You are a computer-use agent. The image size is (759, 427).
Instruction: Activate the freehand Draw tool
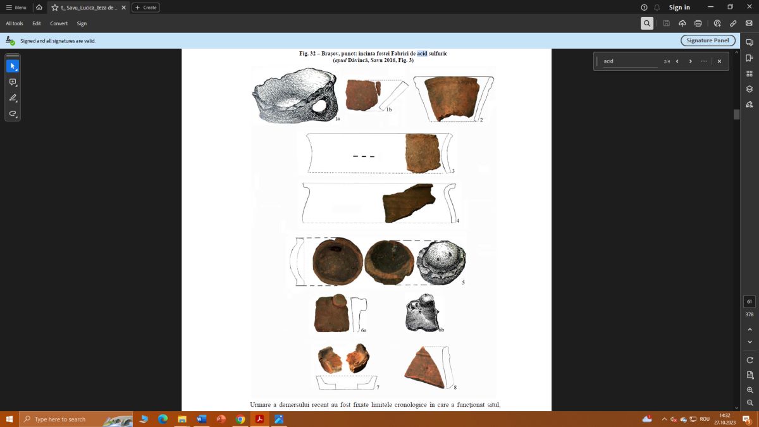[x=13, y=114]
